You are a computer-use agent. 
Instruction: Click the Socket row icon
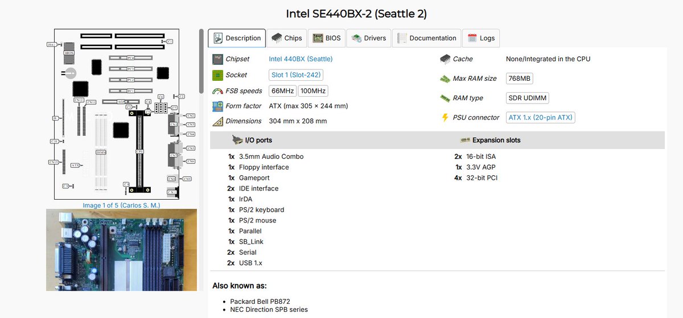point(217,75)
